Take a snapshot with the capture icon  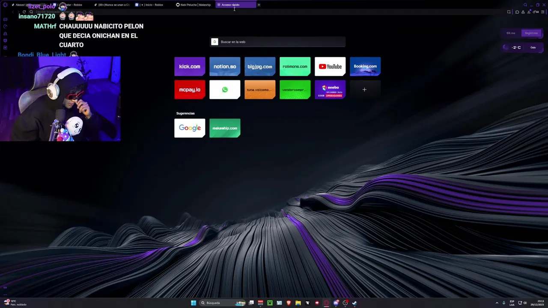509,12
